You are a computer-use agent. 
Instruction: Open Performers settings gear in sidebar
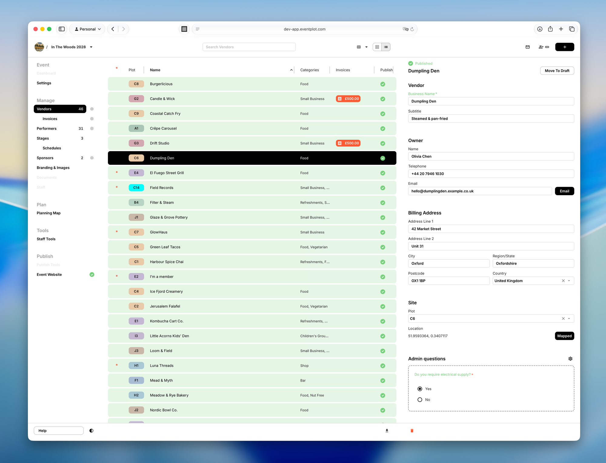[92, 128]
